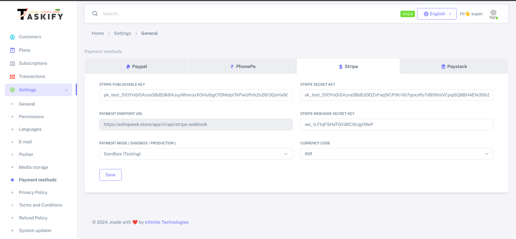Click the Taskify logo
This screenshot has height=239, width=516.
[x=40, y=14]
